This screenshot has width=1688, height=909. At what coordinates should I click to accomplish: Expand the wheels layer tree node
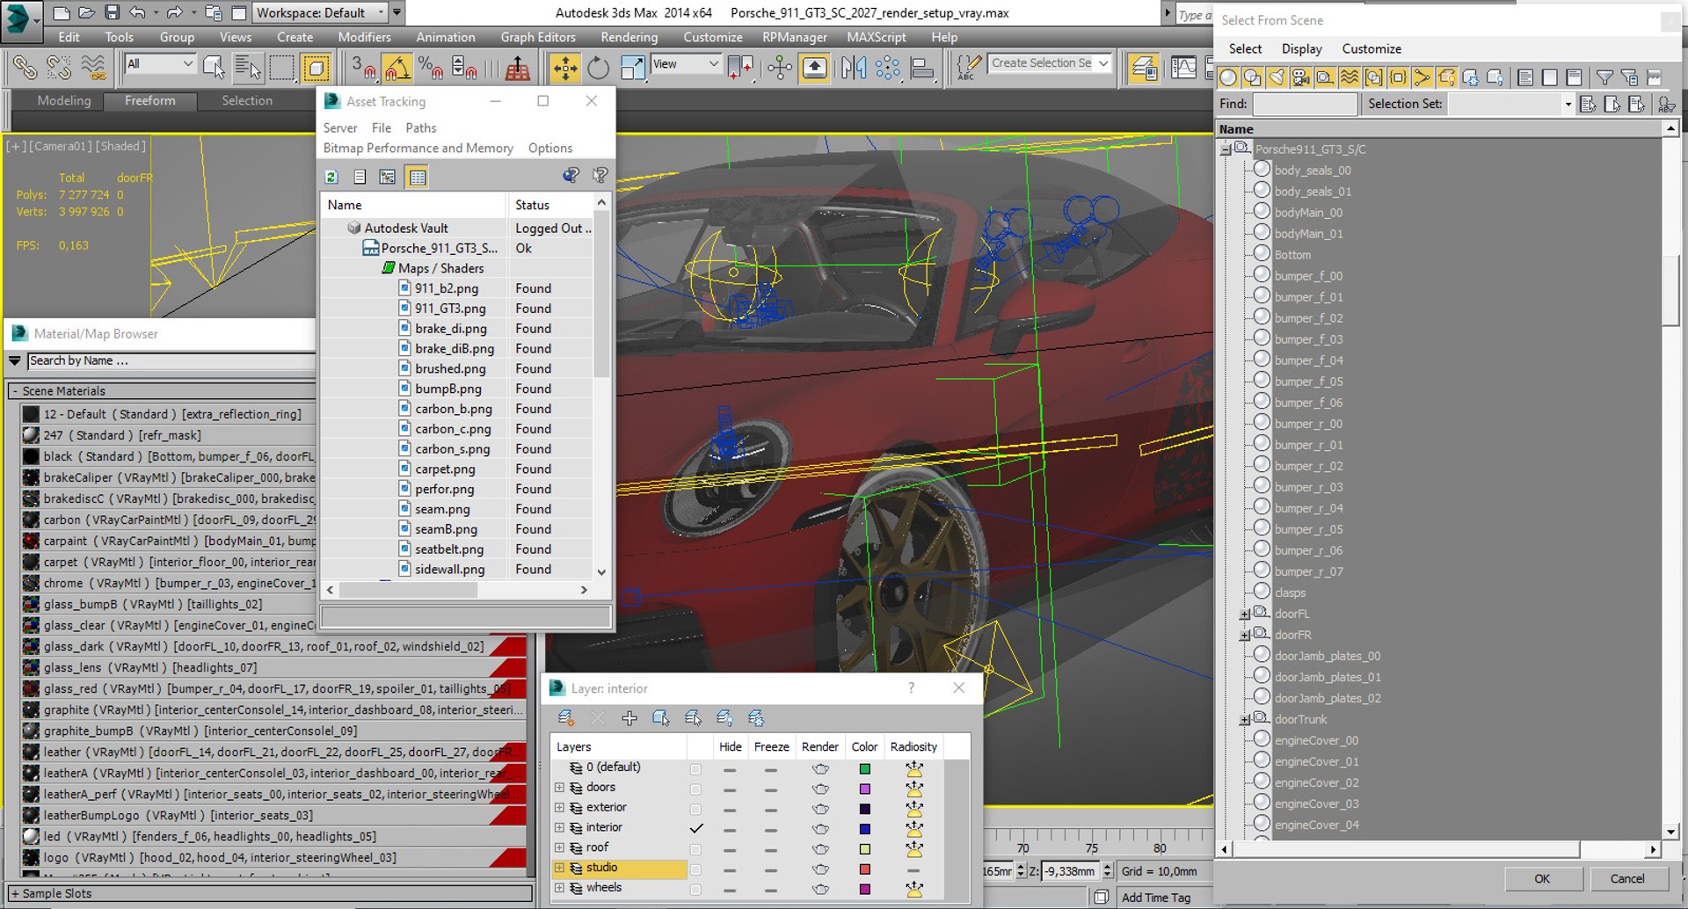559,888
